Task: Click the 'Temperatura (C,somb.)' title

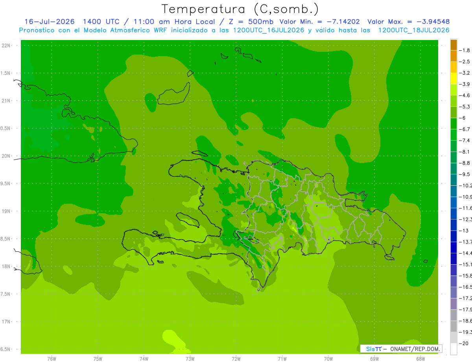Action: click(x=240, y=9)
